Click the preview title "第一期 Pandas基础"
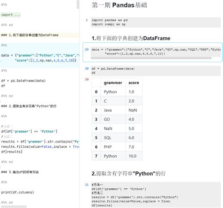 coord(119,5)
